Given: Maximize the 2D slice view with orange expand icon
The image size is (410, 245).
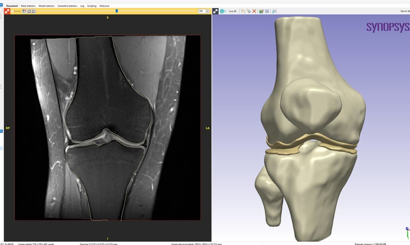Looking at the screenshot, I should pos(7,11).
